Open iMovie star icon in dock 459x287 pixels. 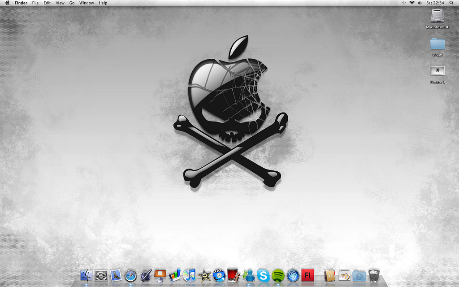[x=204, y=276]
